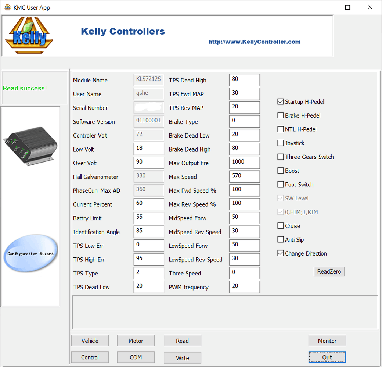
Task: Click LowSpeed Rev Speed field
Action: pos(244,259)
